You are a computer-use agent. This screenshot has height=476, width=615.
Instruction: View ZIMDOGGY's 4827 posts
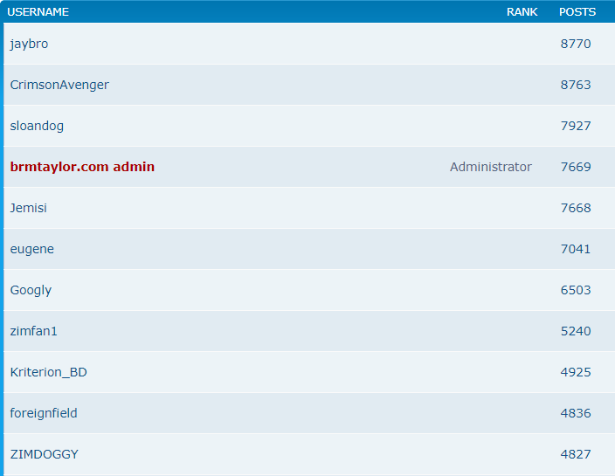576,454
